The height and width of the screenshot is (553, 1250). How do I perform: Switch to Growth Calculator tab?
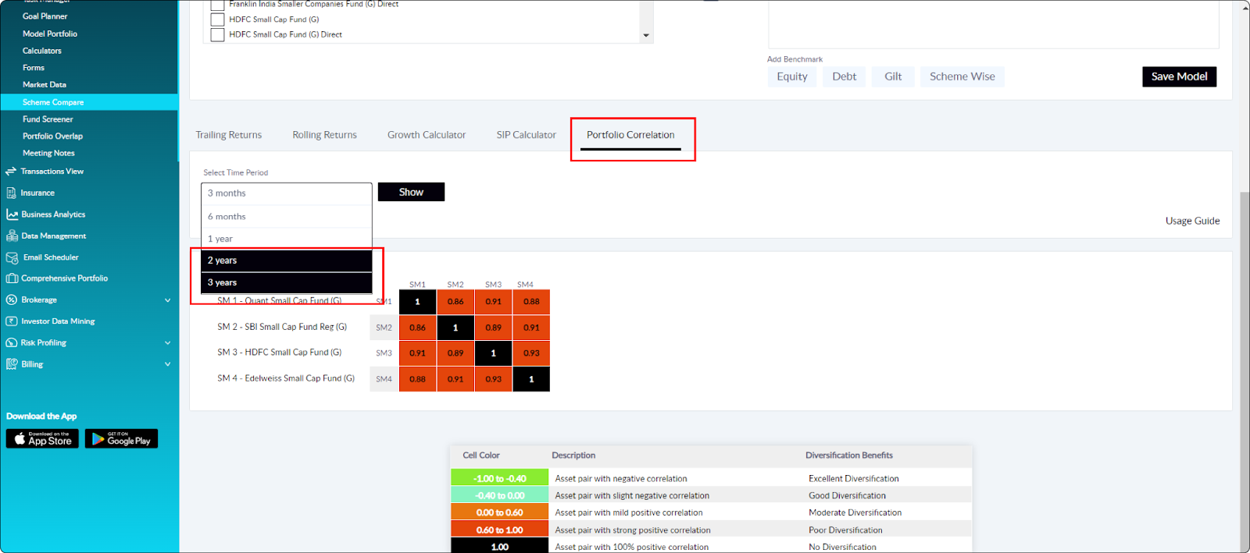427,135
